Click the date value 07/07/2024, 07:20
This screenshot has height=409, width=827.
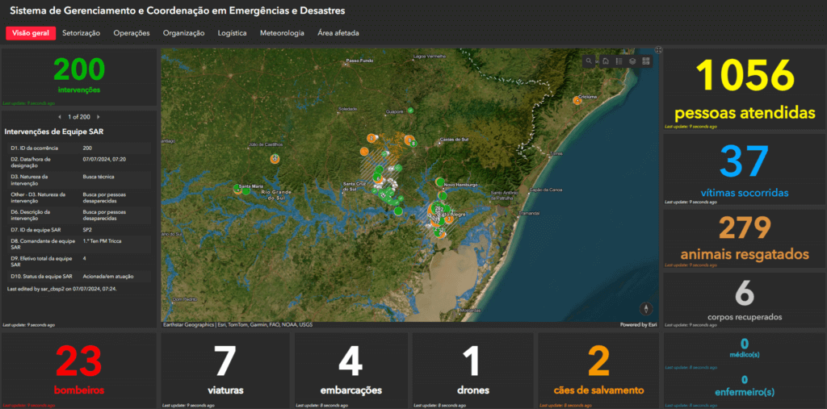(x=104, y=159)
